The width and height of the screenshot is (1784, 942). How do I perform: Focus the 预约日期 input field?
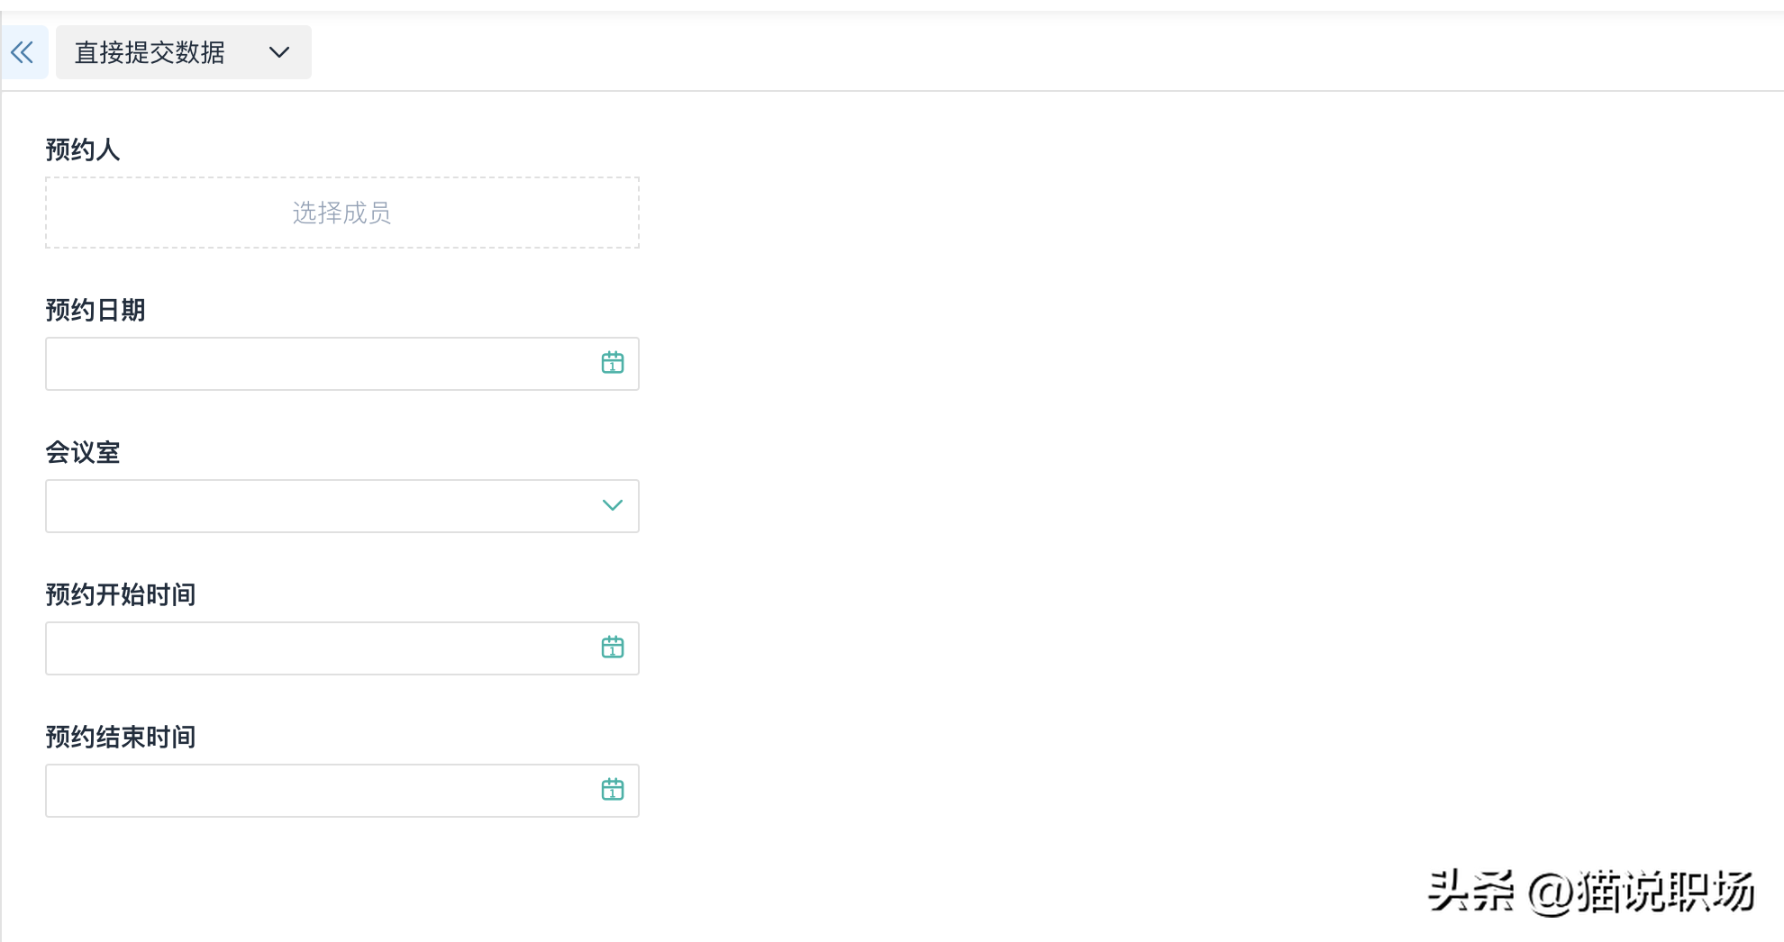(315, 364)
